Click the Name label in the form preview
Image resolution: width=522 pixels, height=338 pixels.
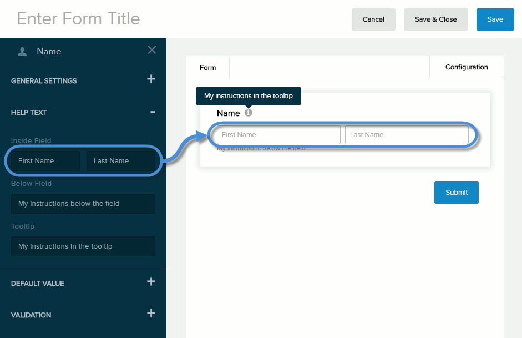click(229, 113)
